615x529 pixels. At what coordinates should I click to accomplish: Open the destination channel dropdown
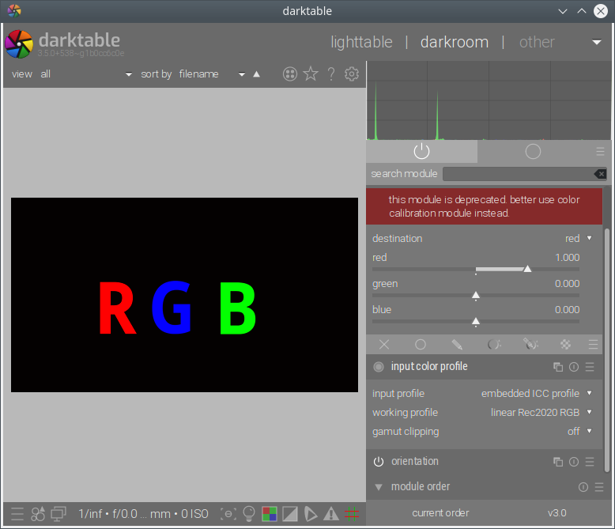coord(577,239)
